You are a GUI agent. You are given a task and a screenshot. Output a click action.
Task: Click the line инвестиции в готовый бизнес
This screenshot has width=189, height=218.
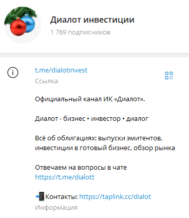click(83, 148)
